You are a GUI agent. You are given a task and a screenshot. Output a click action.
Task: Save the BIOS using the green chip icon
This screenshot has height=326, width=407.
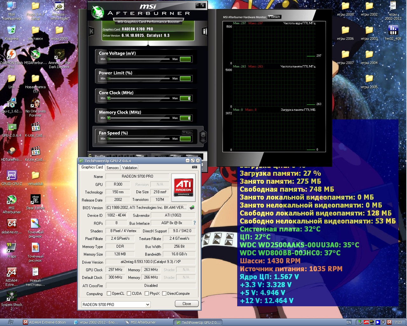[192, 208]
